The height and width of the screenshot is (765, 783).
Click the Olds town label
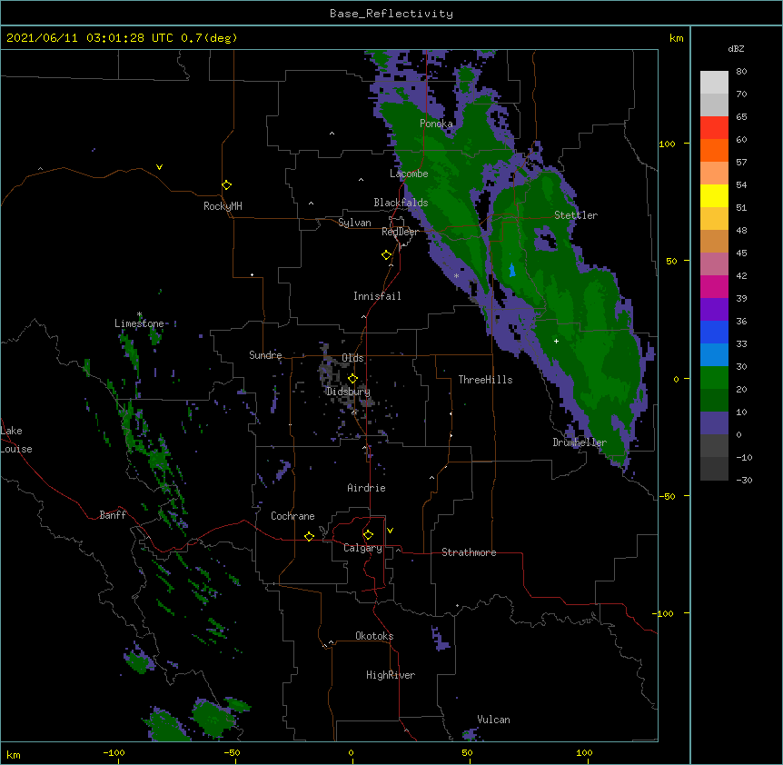(352, 358)
